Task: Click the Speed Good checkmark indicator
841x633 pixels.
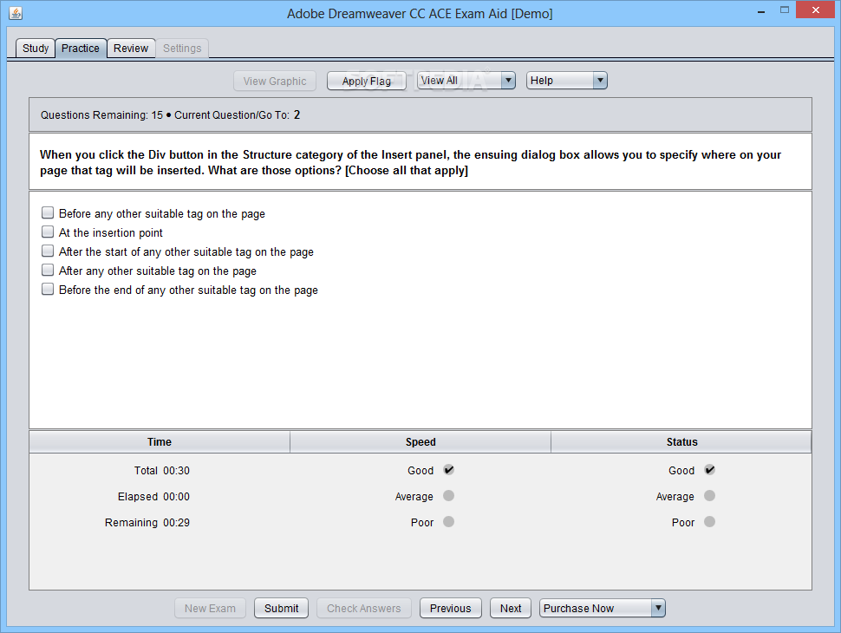Action: [449, 470]
